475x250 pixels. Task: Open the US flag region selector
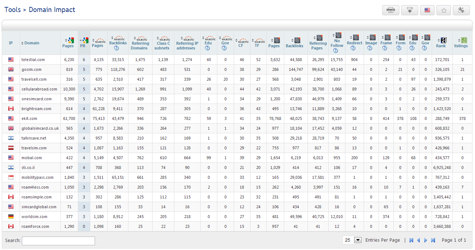click(427, 10)
